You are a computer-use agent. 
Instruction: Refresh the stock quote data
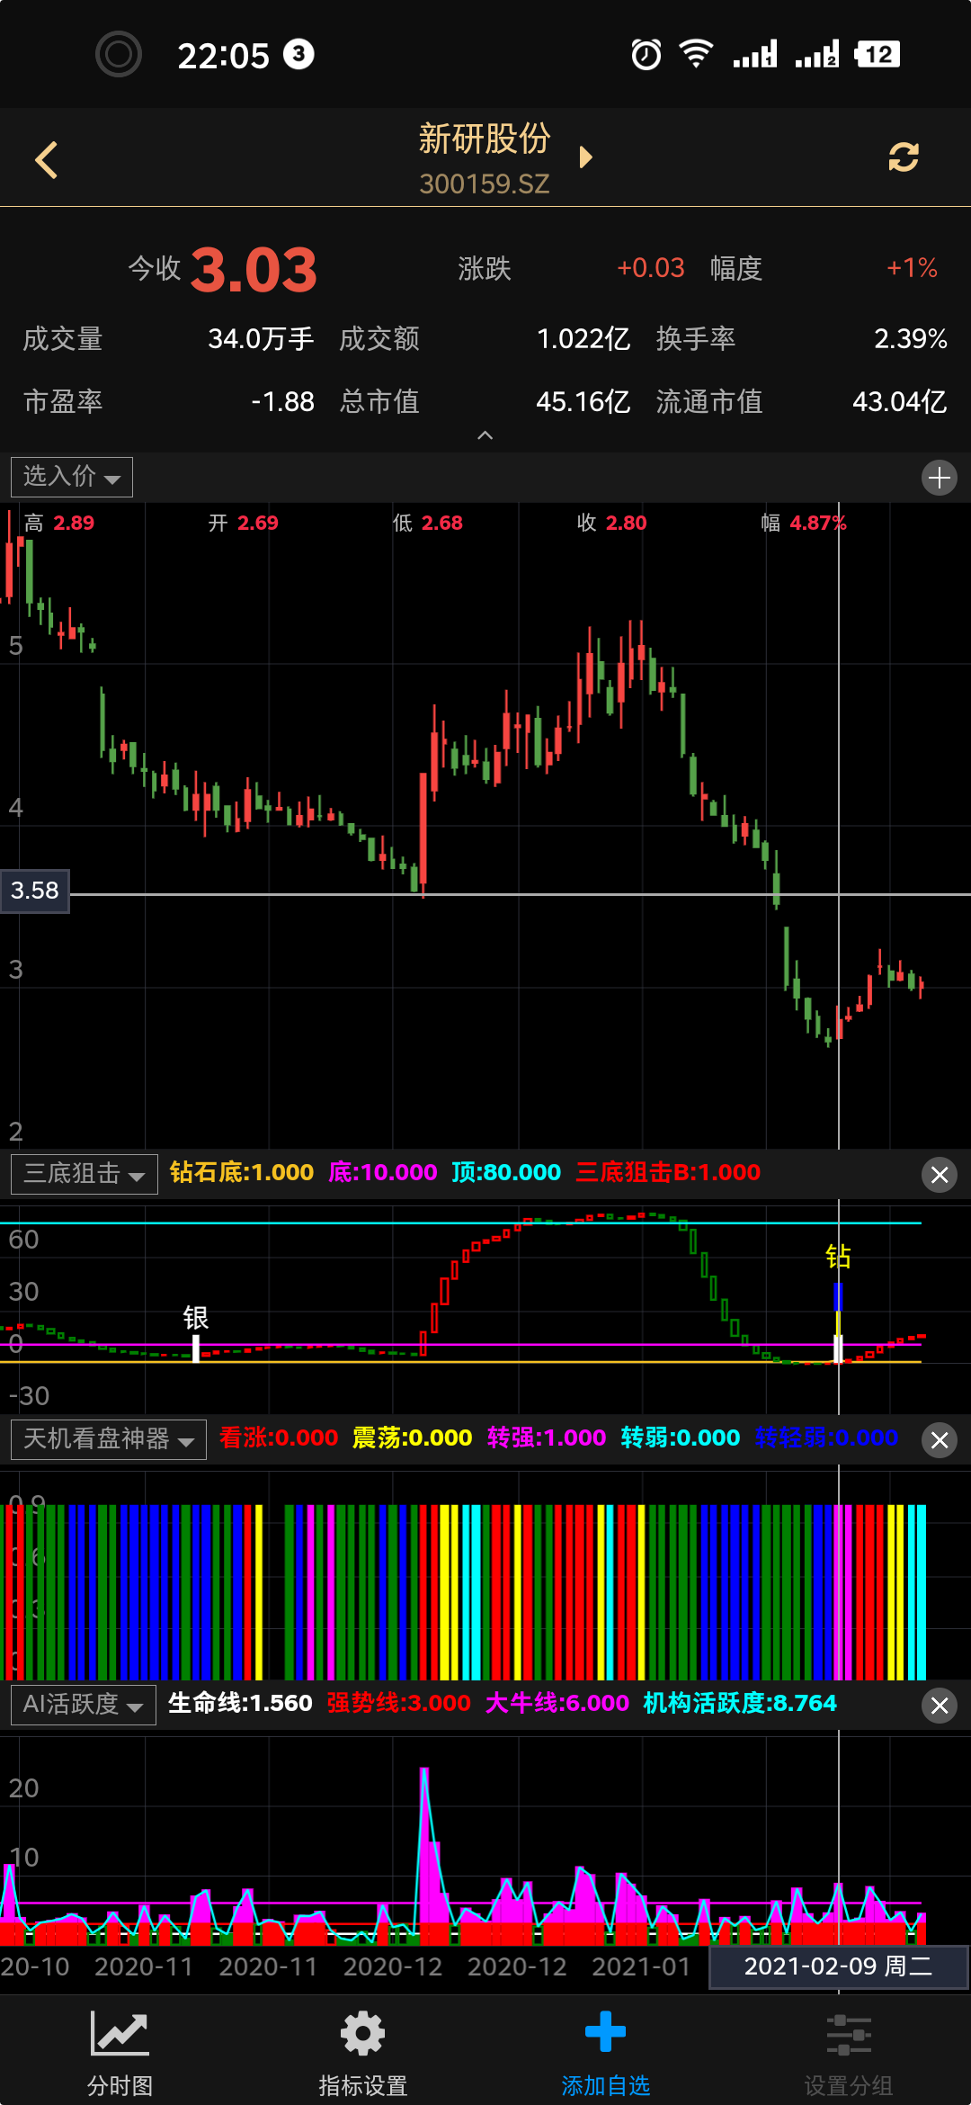click(x=903, y=157)
